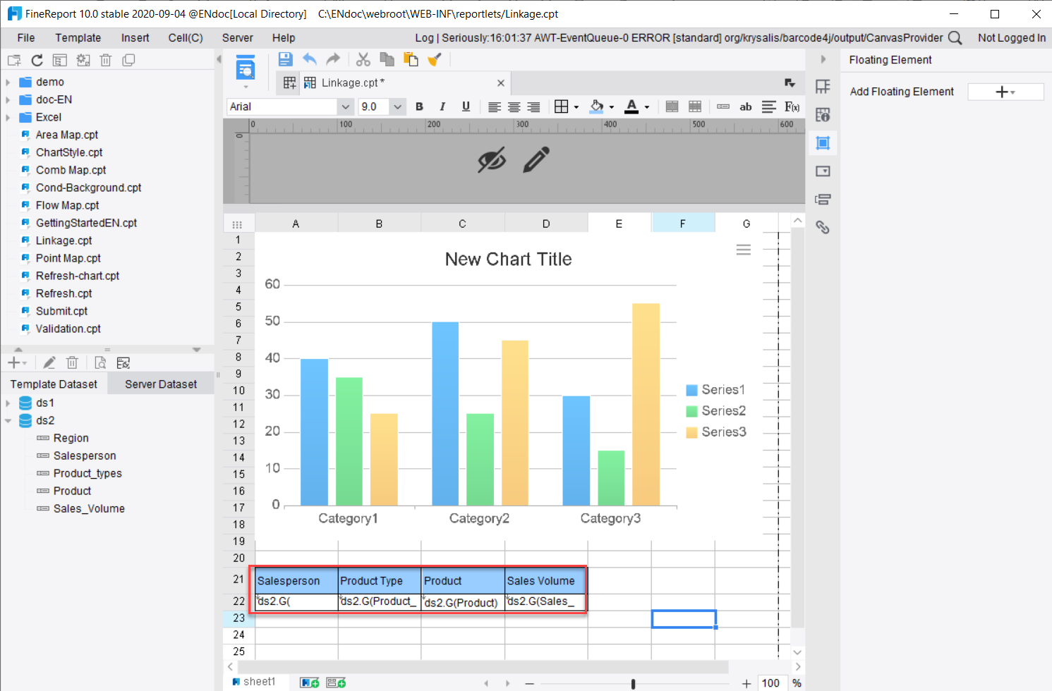Viewport: 1052px width, 691px height.
Task: Preview the selected dataset's data
Action: coord(99,362)
